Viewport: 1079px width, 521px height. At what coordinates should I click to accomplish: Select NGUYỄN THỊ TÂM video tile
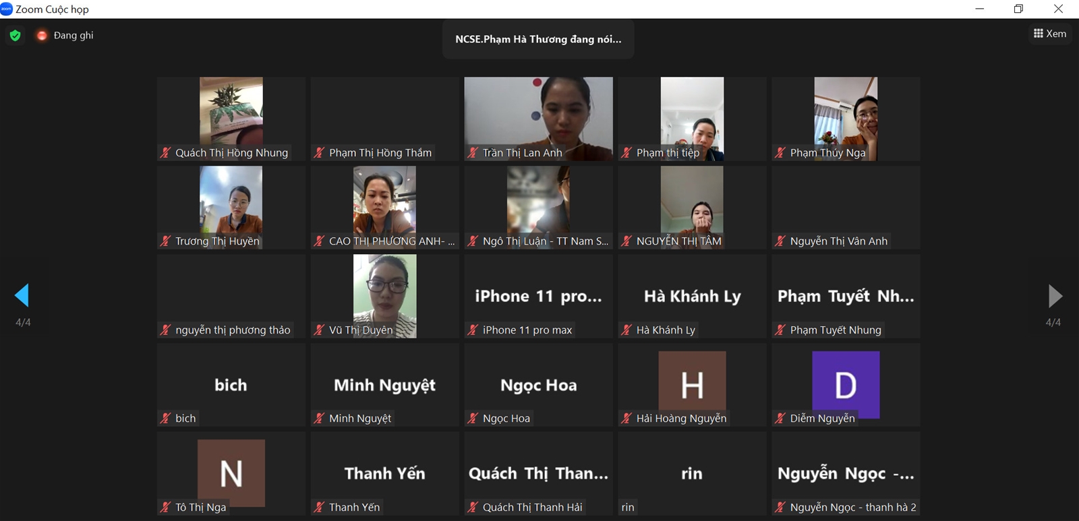pos(692,208)
